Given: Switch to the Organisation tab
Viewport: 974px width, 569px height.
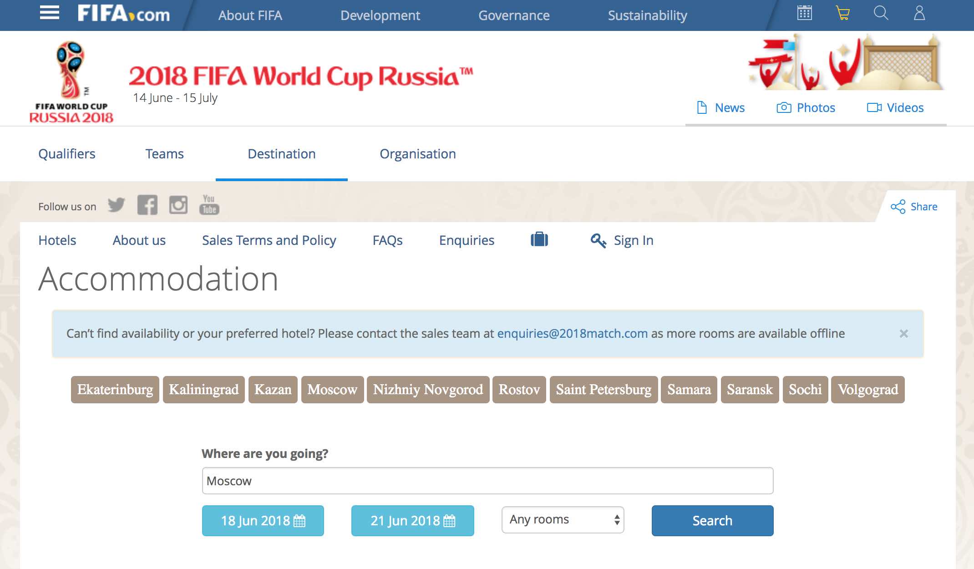Looking at the screenshot, I should [x=418, y=154].
